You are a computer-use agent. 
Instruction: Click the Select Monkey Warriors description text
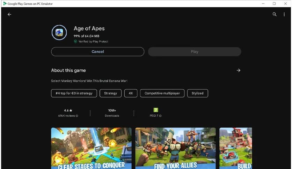pyautogui.click(x=89, y=81)
